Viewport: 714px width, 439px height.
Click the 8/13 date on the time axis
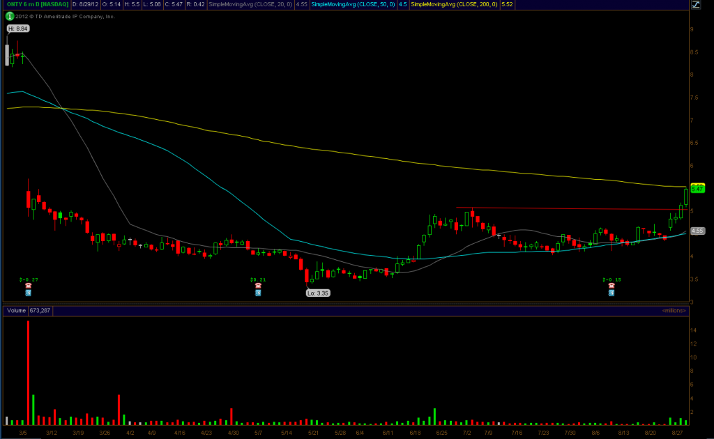coord(623,433)
